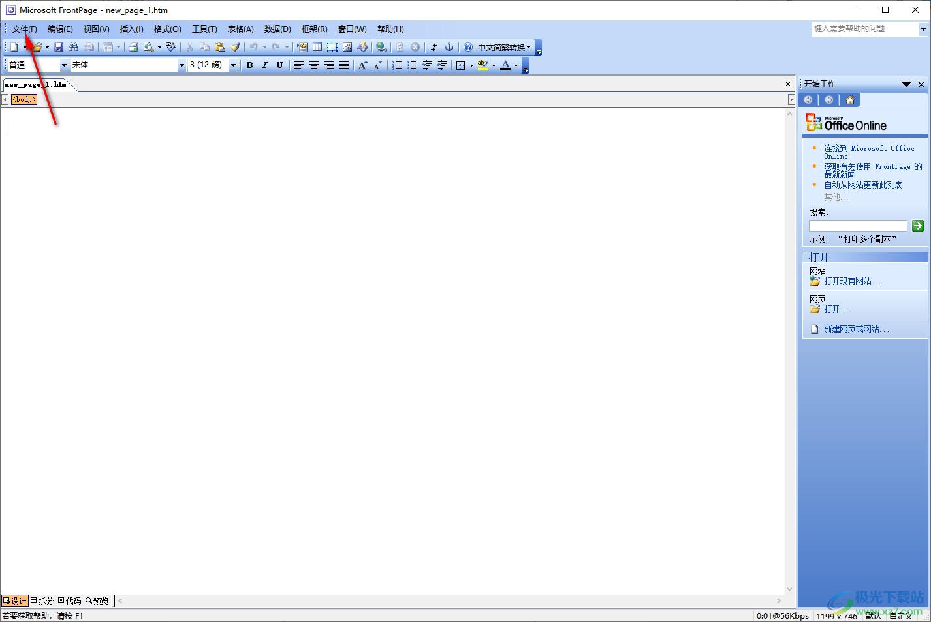Open the Highlight color dropdown arrow

pos(494,65)
